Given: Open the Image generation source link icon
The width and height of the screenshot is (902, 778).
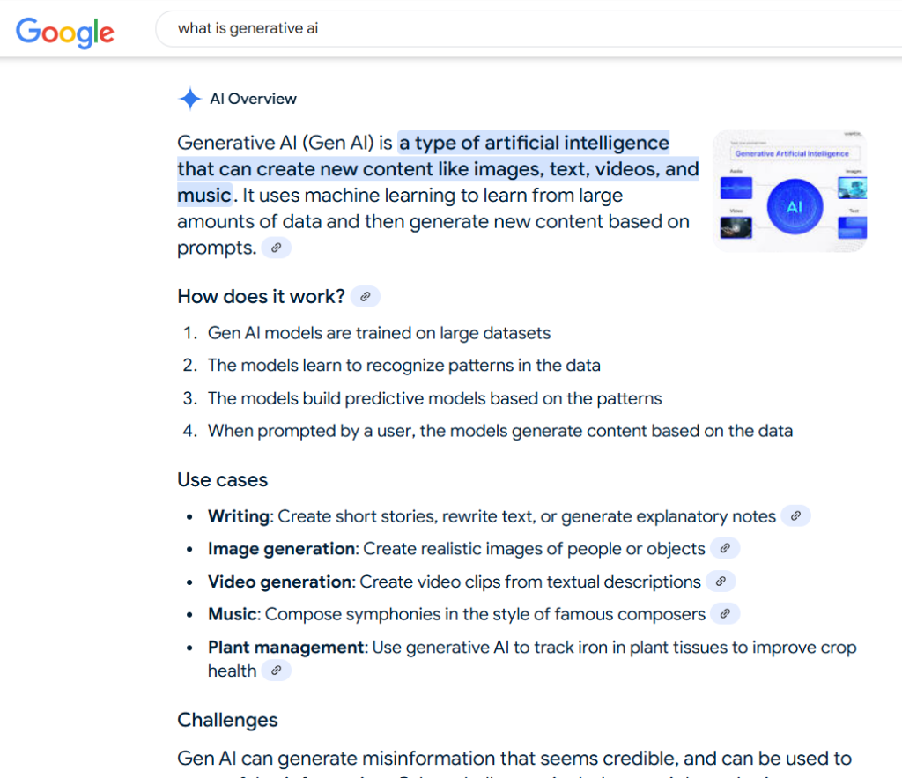Looking at the screenshot, I should tap(725, 548).
